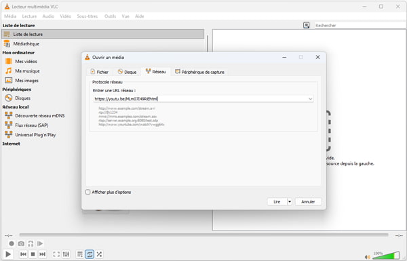Open the Vidéo menu
The width and height of the screenshot is (407, 261).
pyautogui.click(x=65, y=16)
